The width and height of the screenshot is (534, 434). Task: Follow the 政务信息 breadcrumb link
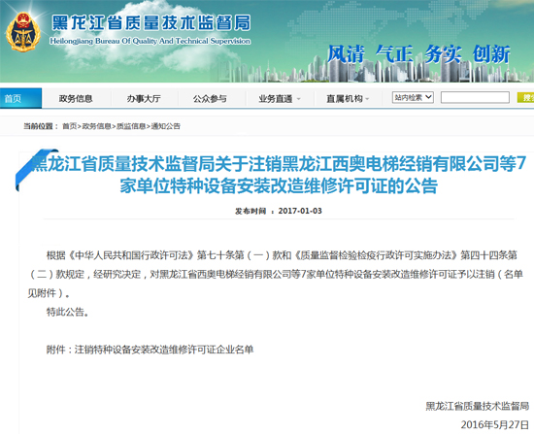pyautogui.click(x=96, y=126)
